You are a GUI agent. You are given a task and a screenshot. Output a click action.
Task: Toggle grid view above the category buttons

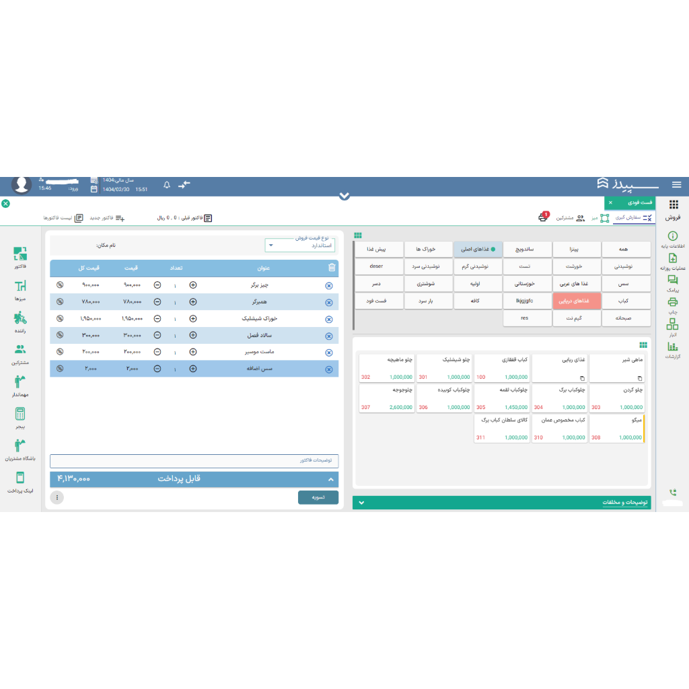coord(358,235)
